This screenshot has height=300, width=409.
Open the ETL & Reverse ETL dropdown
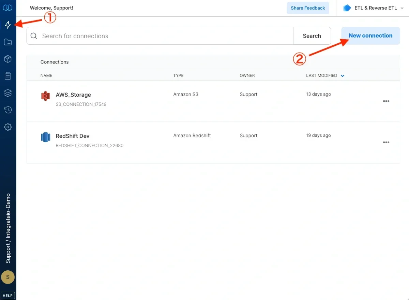click(x=373, y=8)
